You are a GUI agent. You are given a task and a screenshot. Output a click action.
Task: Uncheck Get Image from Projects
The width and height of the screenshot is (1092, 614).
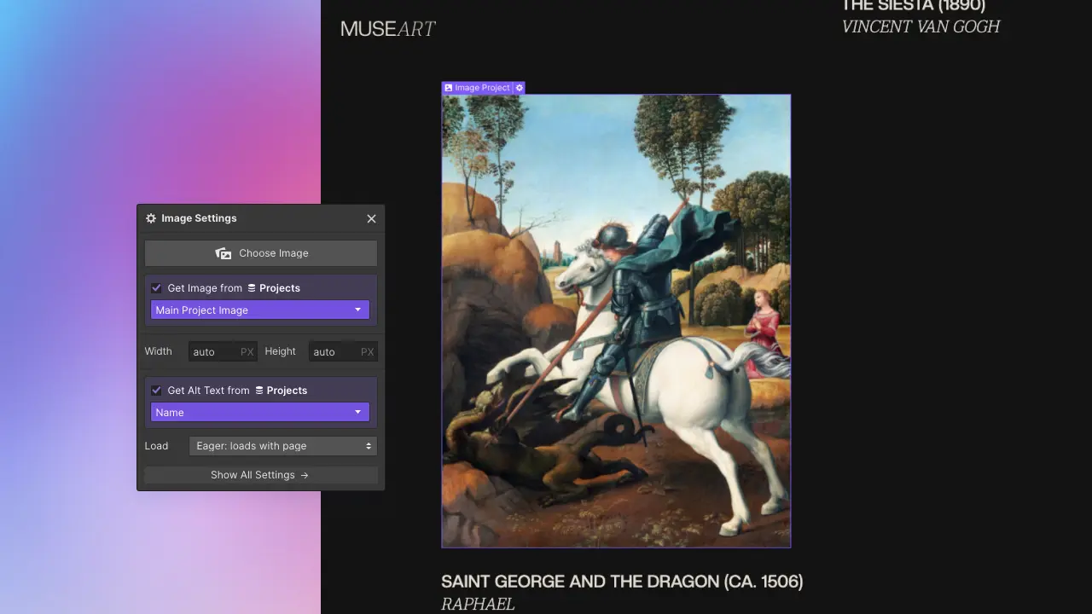point(156,288)
